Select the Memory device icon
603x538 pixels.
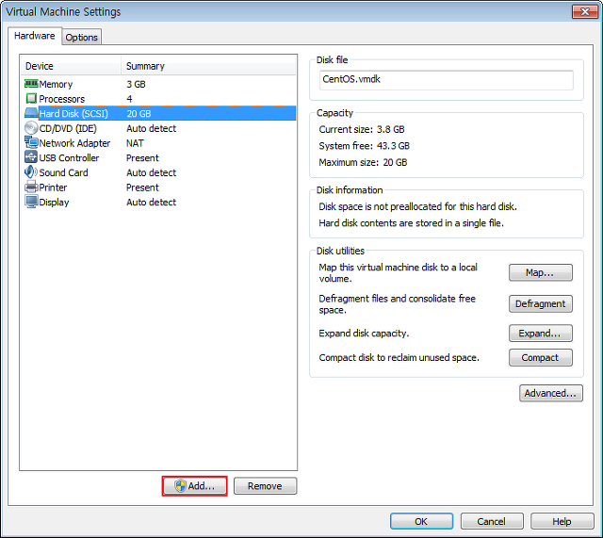31,84
